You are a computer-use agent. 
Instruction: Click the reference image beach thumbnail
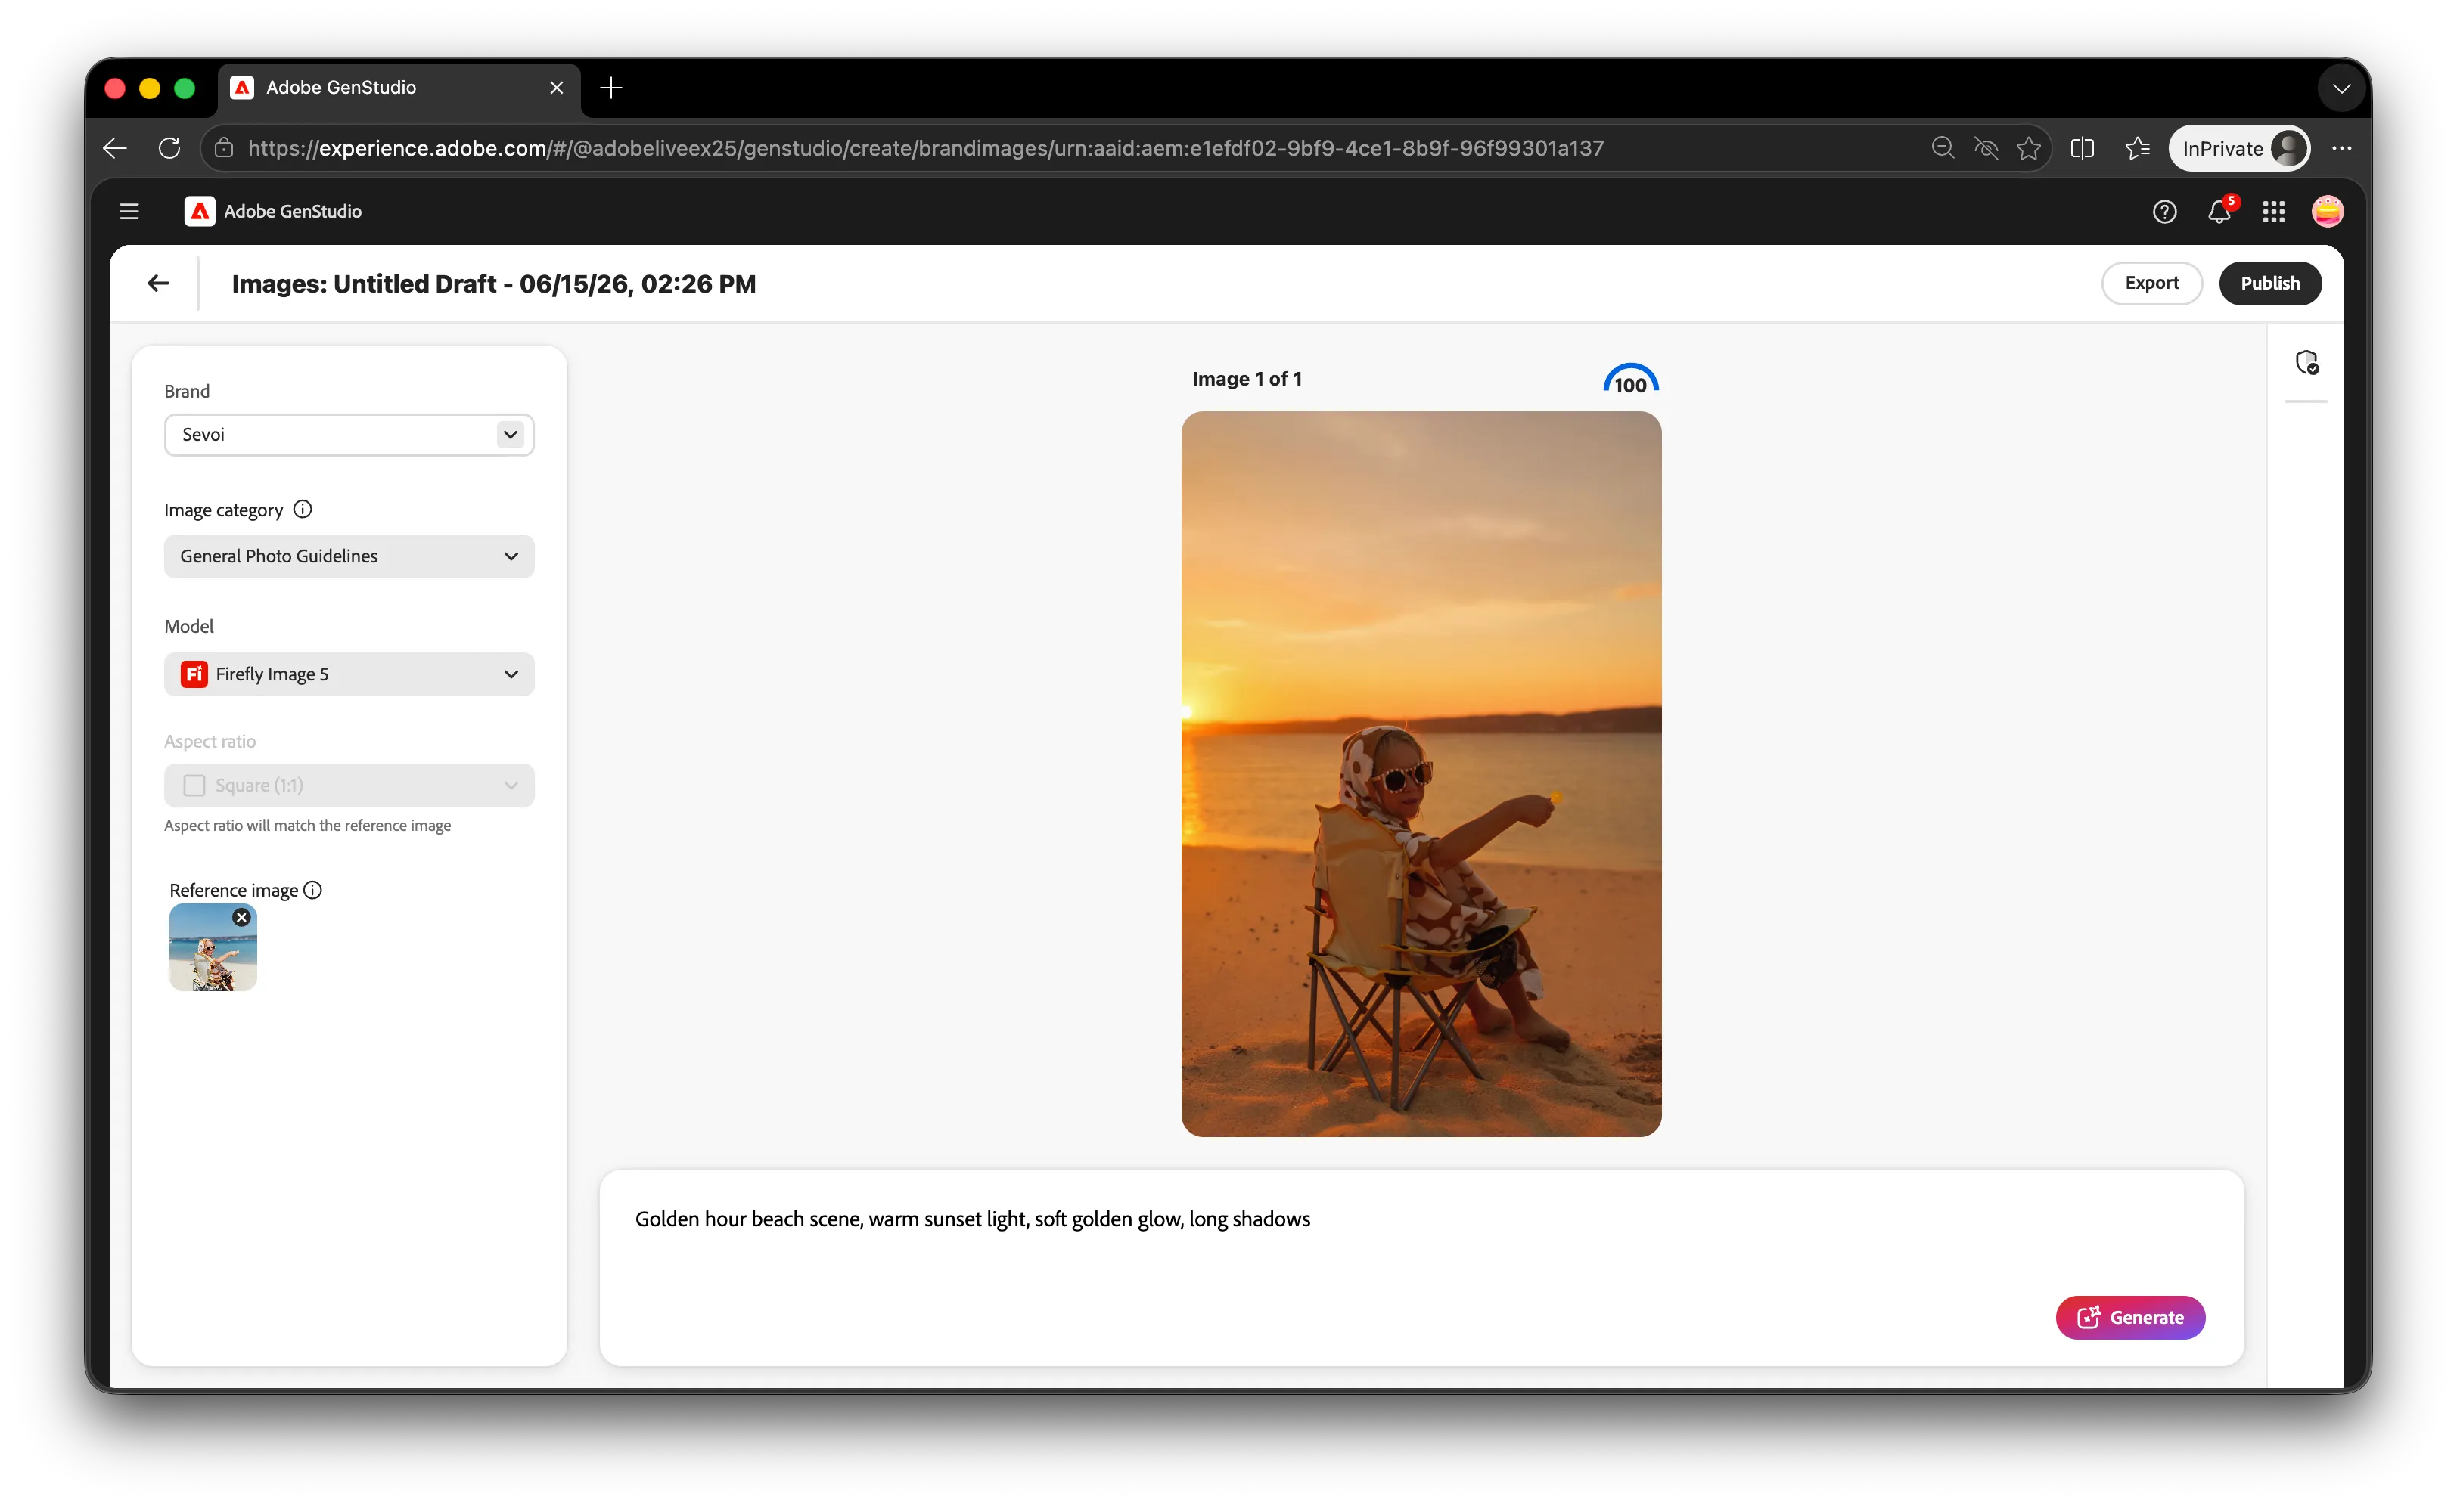coord(213,948)
